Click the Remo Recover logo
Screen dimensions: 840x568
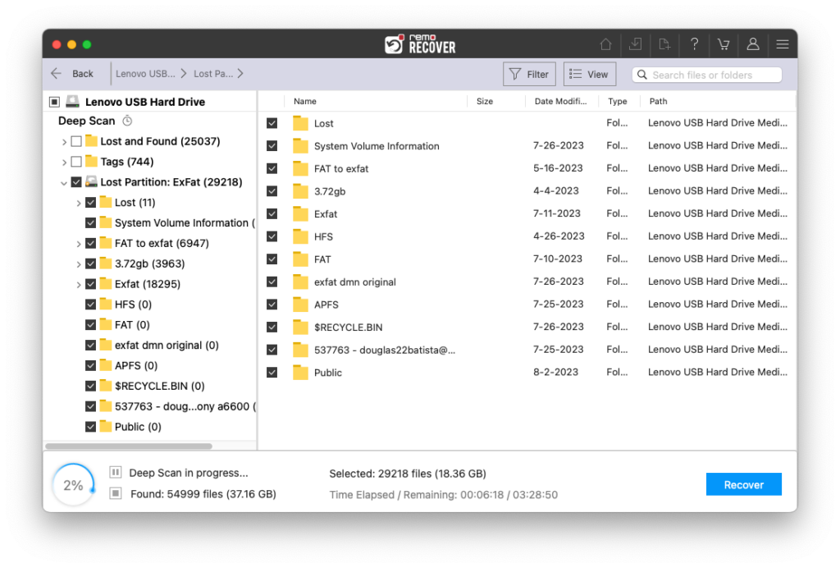[x=419, y=44]
